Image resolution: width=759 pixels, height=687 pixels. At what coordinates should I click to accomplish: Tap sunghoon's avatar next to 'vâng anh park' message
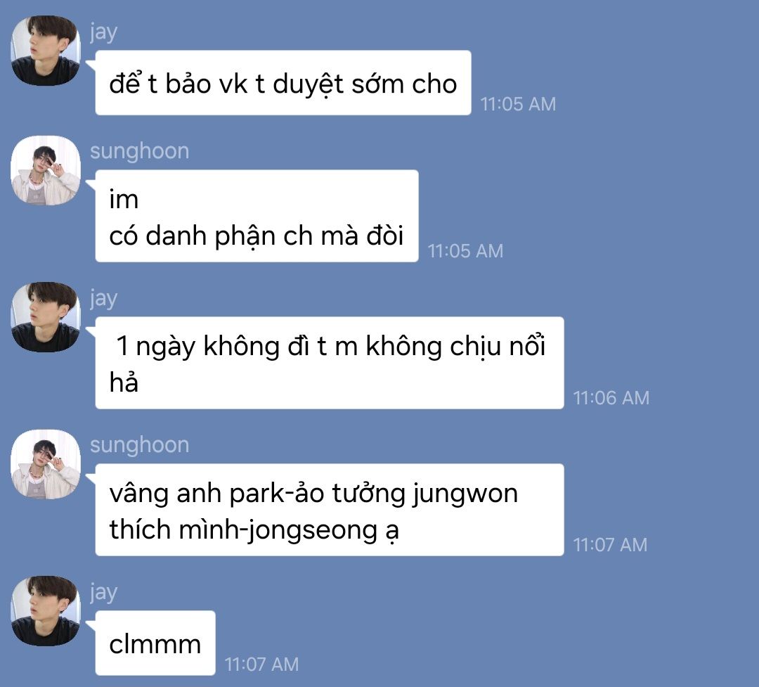pos(46,464)
